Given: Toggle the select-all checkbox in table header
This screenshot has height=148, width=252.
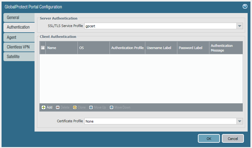Looking at the screenshot, I should coord(43,48).
